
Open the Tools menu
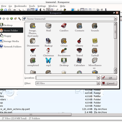[32, 6]
